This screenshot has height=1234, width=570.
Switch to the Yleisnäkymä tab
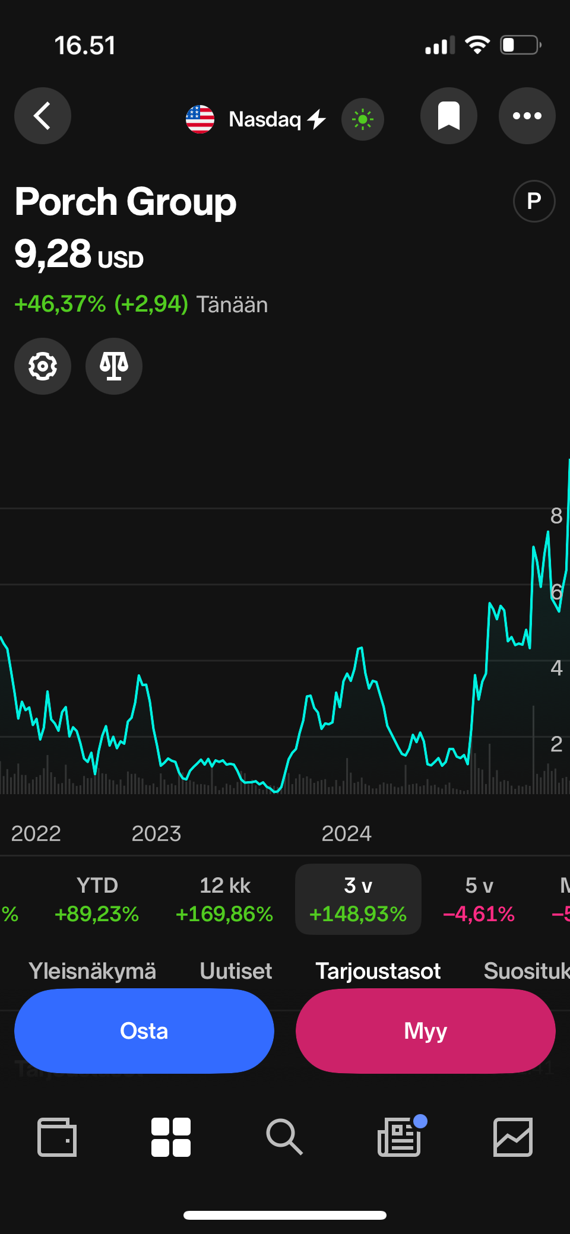pyautogui.click(x=92, y=971)
